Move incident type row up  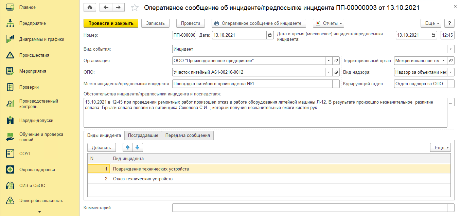tap(128, 147)
